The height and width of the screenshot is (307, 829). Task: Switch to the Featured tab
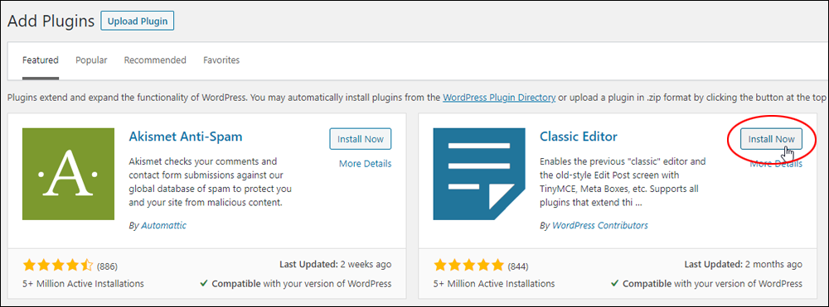pos(40,60)
